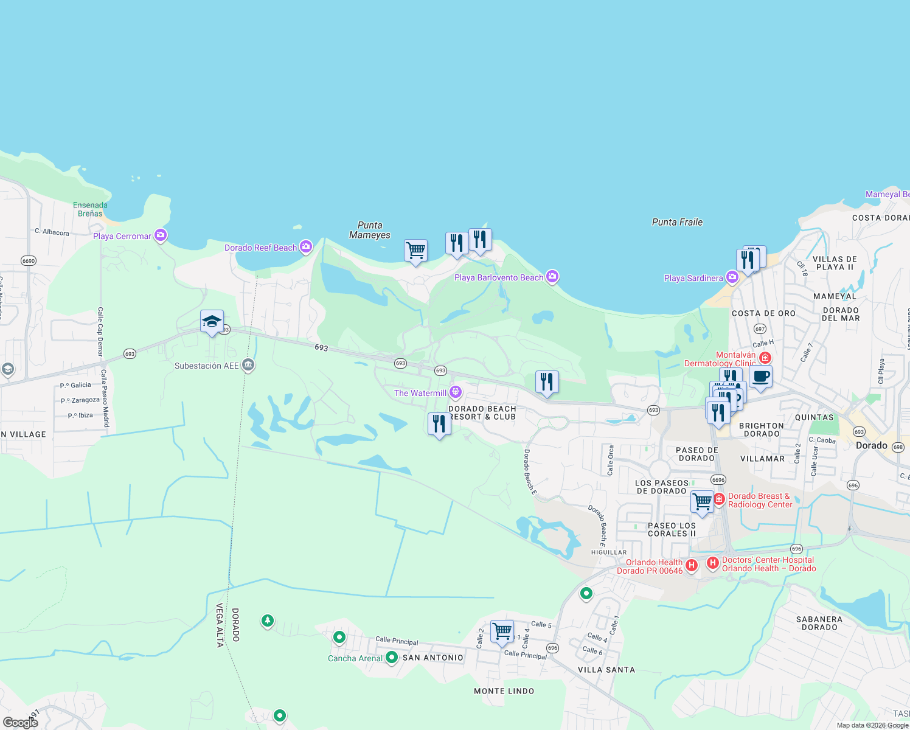Select the green tree park marker
The width and height of the screenshot is (910, 730).
(267, 621)
